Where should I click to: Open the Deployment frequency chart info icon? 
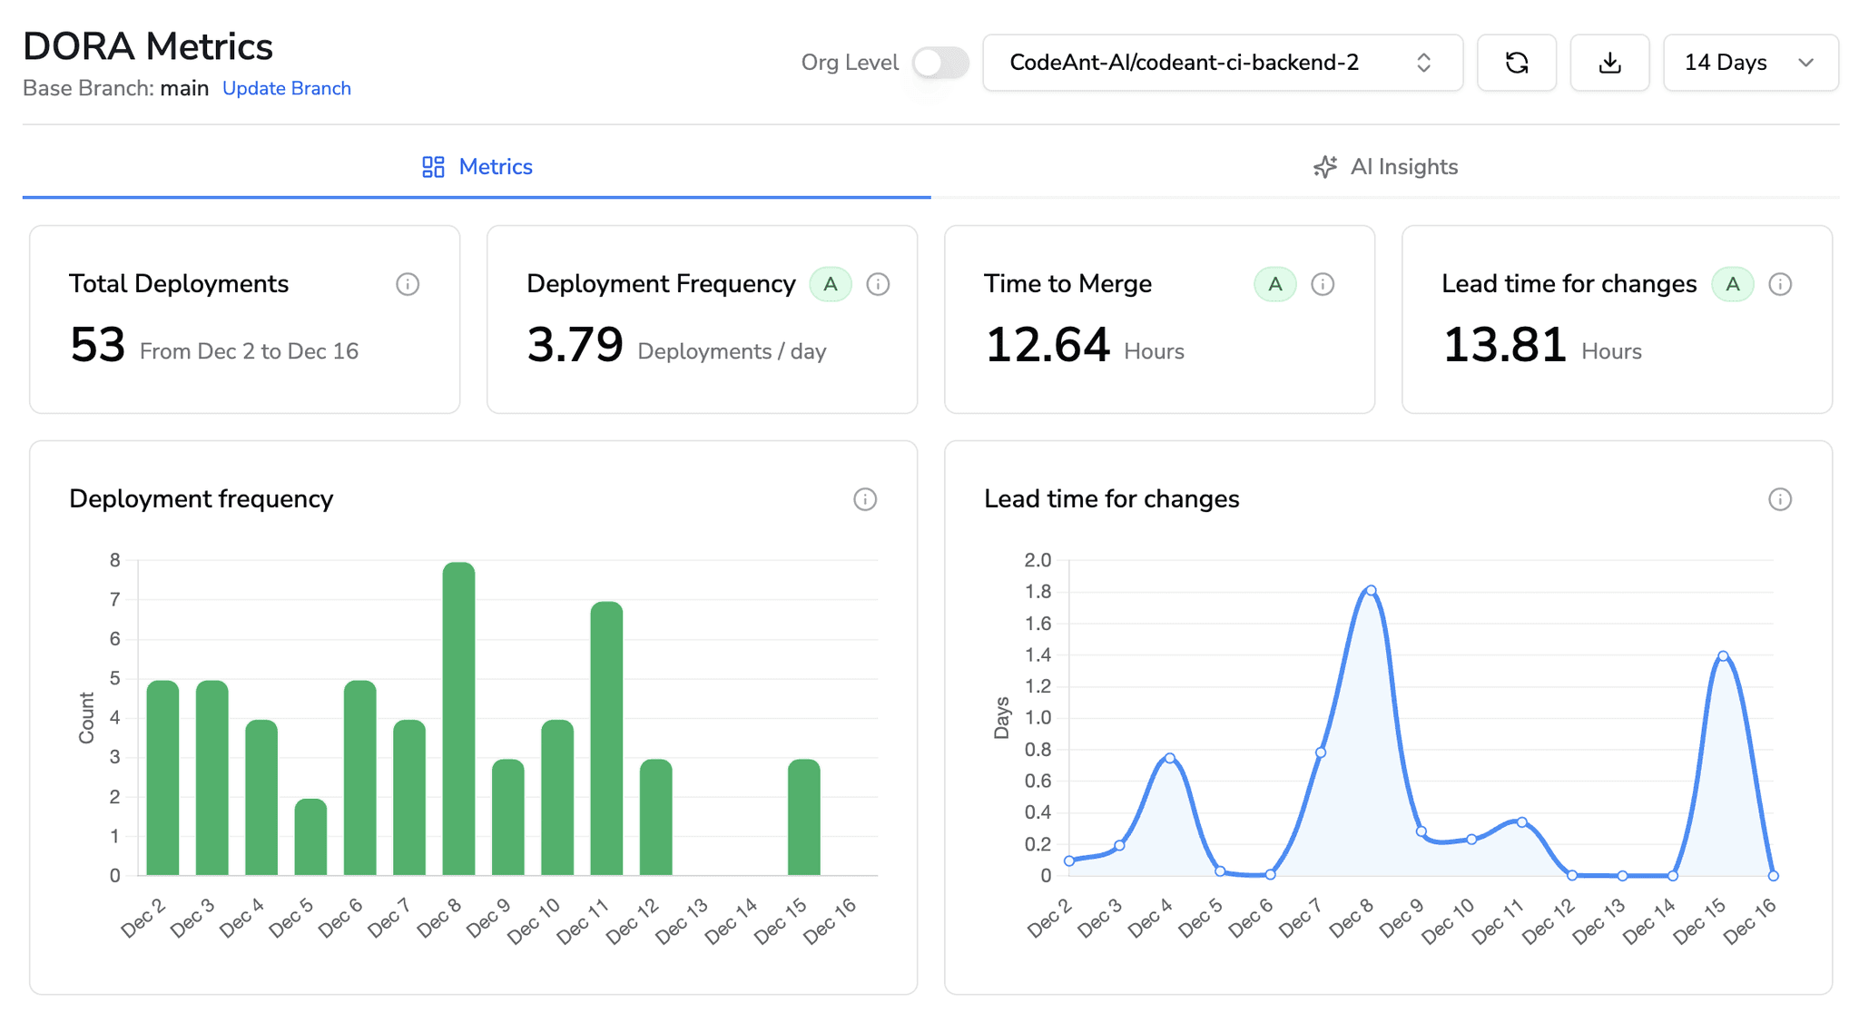coord(865,500)
